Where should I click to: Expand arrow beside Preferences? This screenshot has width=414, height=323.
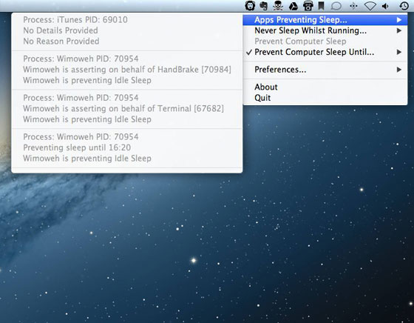pos(399,70)
